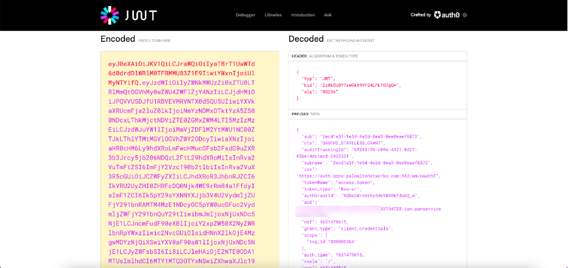Click the 'Crafted by' text
568x268 pixels.
click(421, 15)
